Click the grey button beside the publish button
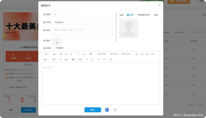This screenshot has width=206, height=118. coord(11,110)
